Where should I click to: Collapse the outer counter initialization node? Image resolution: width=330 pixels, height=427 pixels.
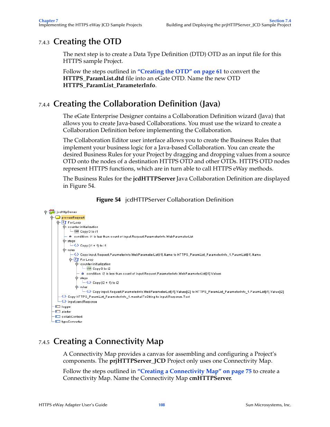click(64, 227)
